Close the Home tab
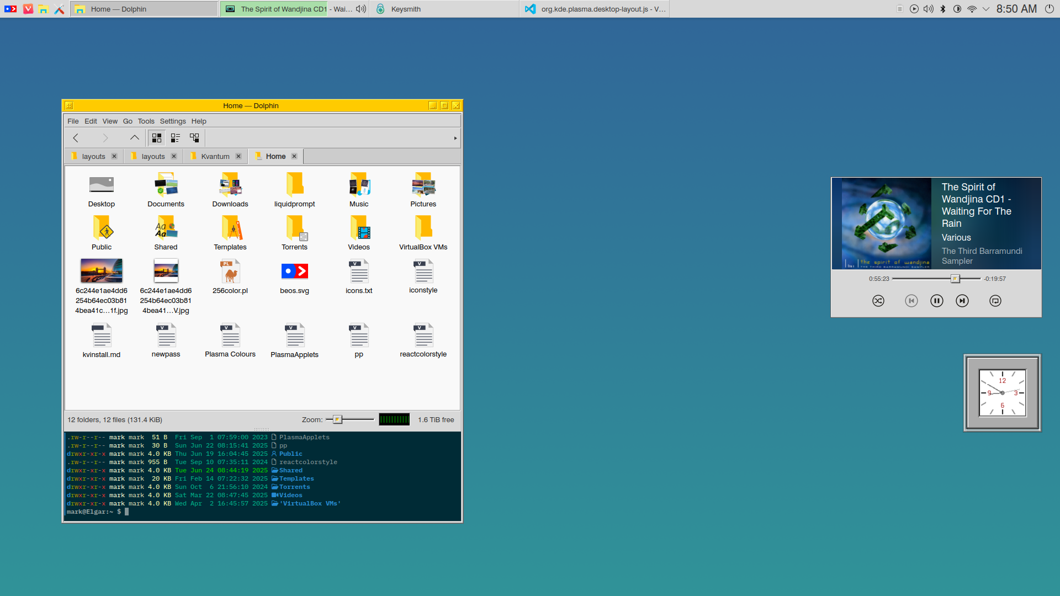The image size is (1060, 596). (x=294, y=157)
